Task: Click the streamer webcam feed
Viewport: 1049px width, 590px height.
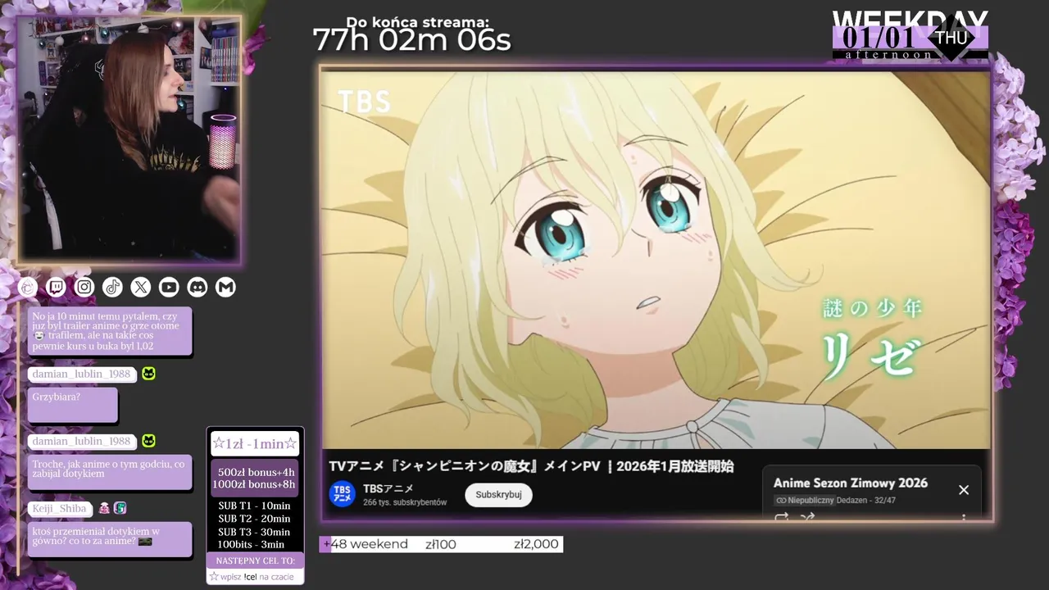Action: (129, 140)
